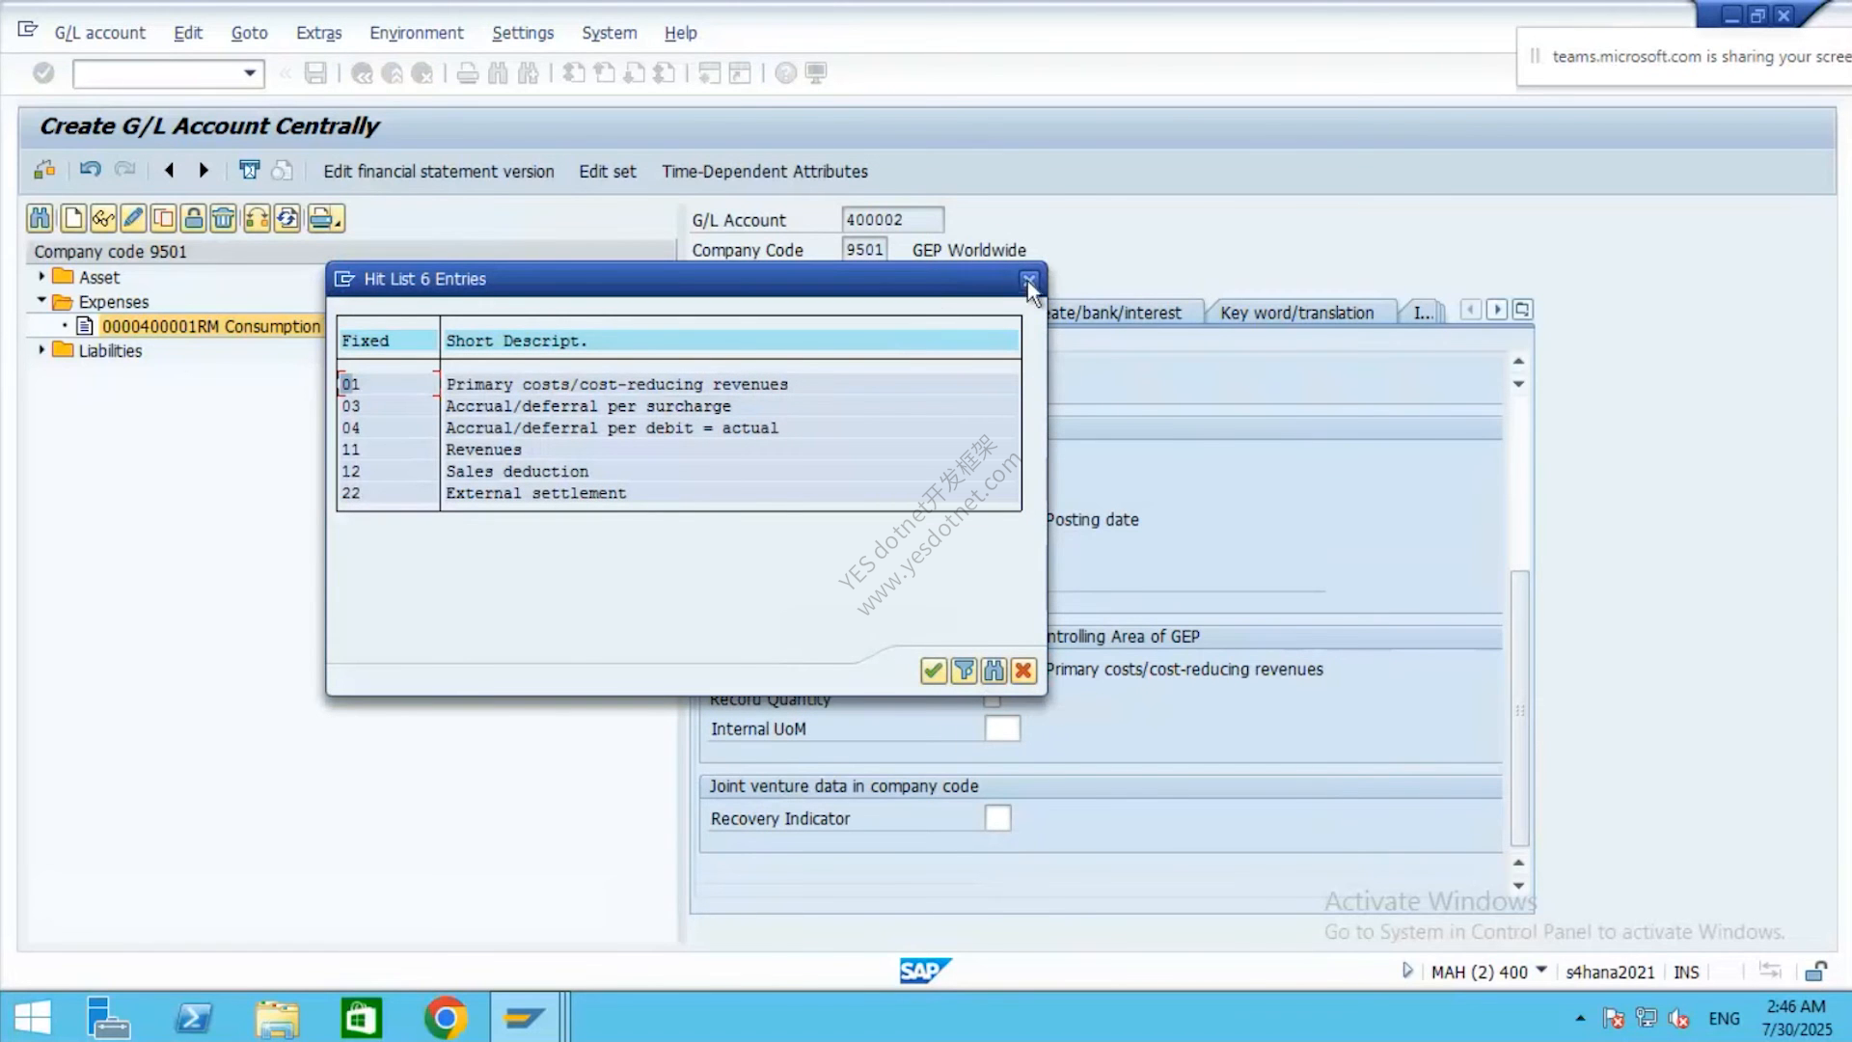Switch to Key word/translation tab
1852x1042 pixels.
coord(1297,313)
